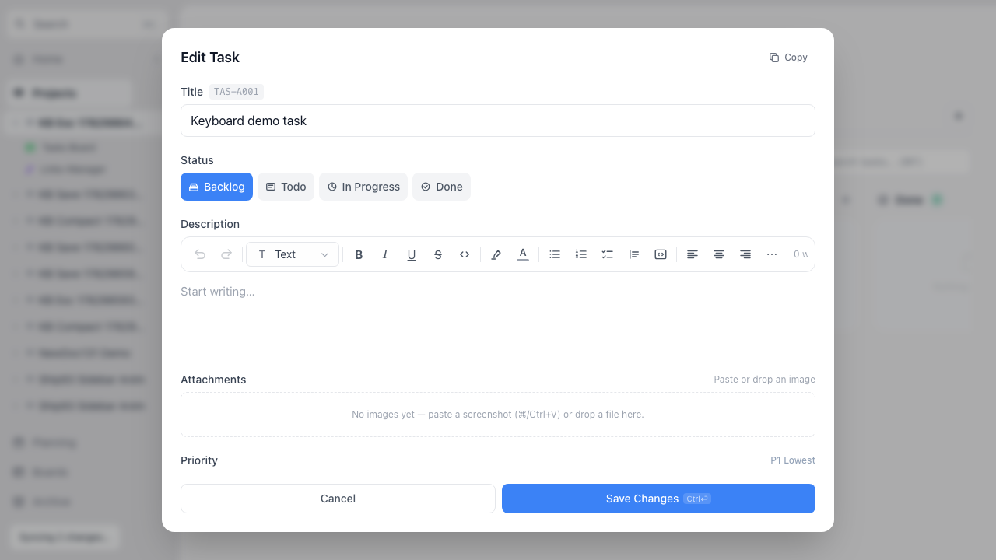Insert a code block
996x560 pixels.
pos(661,254)
